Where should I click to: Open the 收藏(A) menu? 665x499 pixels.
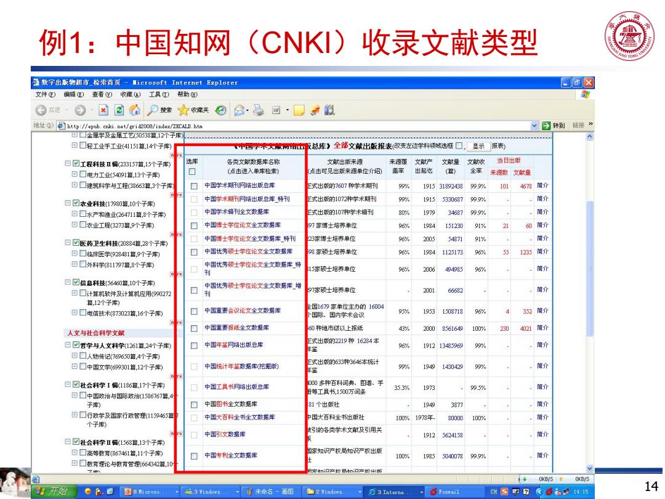(131, 94)
